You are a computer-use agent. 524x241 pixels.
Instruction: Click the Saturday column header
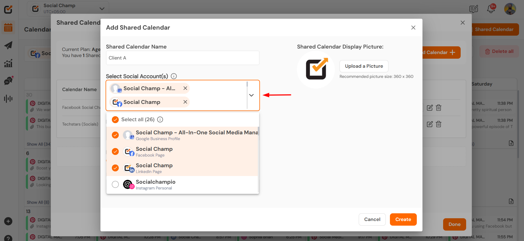(x=482, y=84)
